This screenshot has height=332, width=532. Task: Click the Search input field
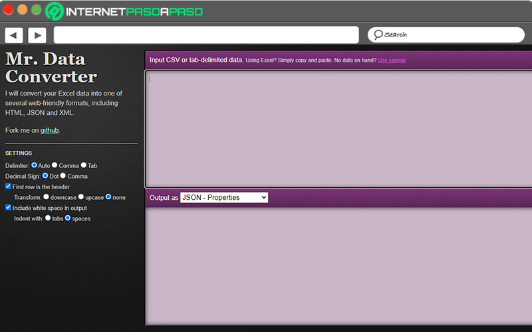446,35
